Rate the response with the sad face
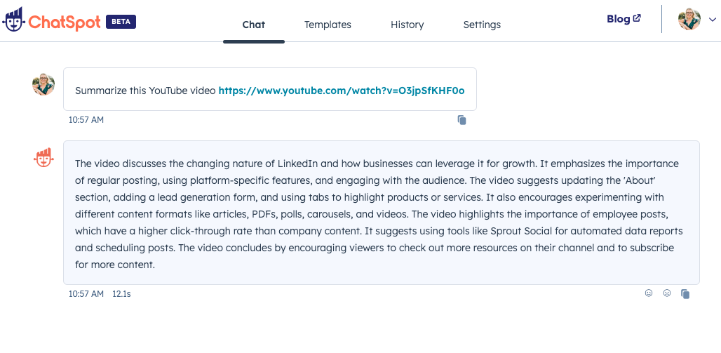 pos(667,293)
